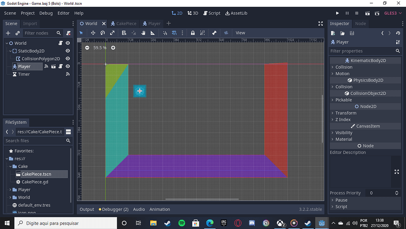This screenshot has height=229, width=406.
Task: Switch to the Node tab in Inspector
Action: pos(360,23)
